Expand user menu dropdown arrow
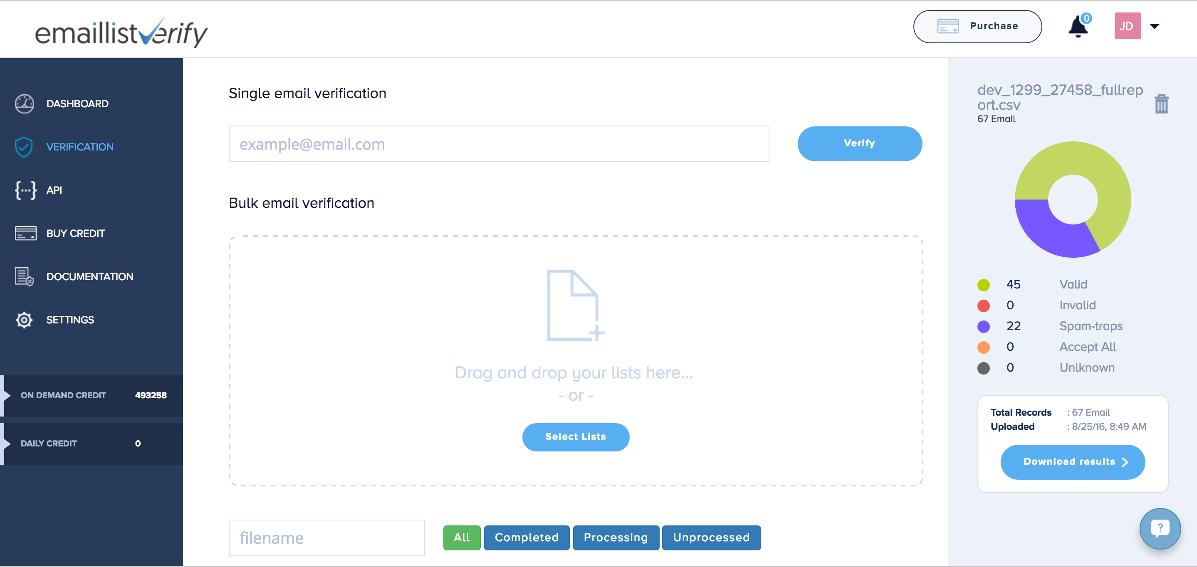The width and height of the screenshot is (1197, 567). point(1155,27)
